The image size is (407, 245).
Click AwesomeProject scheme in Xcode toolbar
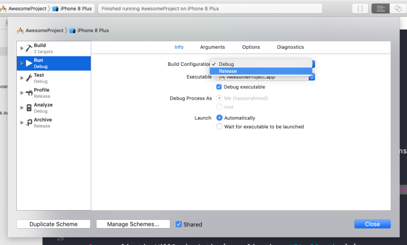click(x=27, y=9)
